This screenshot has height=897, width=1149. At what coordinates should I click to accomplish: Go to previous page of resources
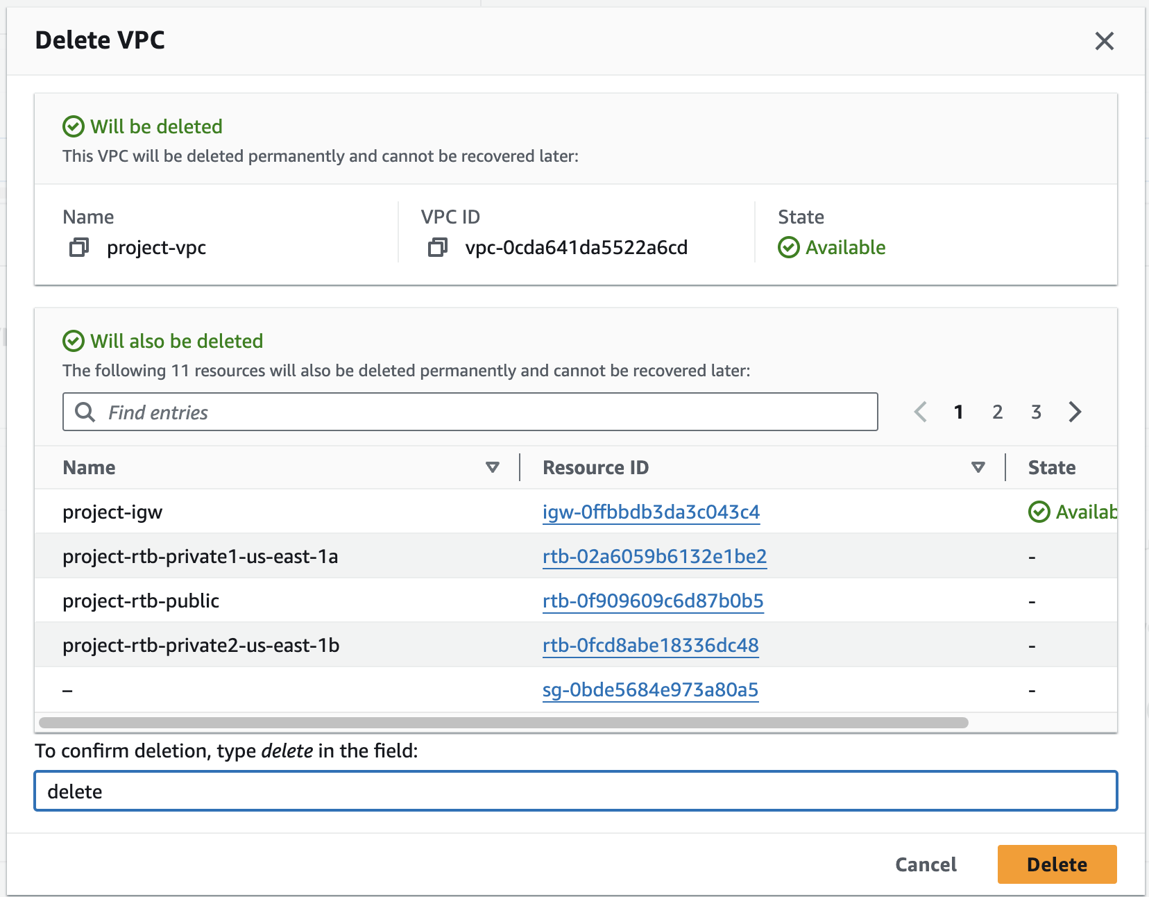click(921, 412)
